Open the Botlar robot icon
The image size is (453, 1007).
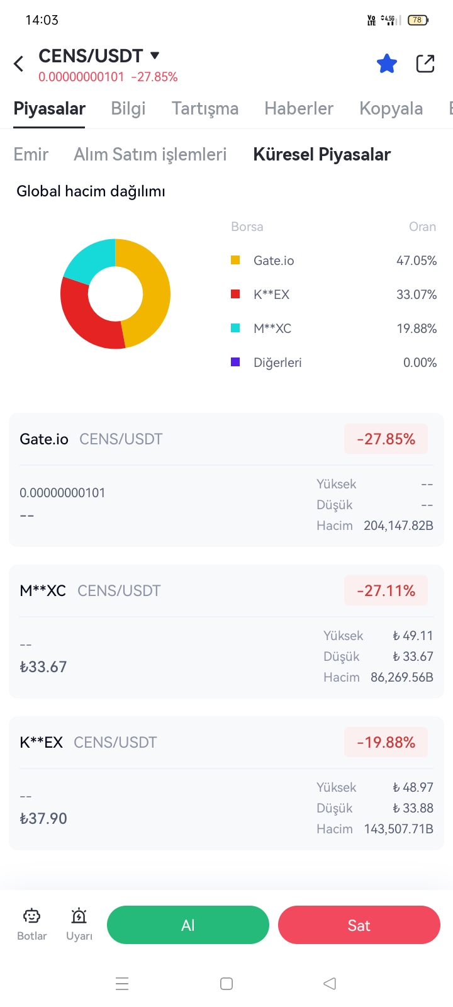(x=31, y=916)
